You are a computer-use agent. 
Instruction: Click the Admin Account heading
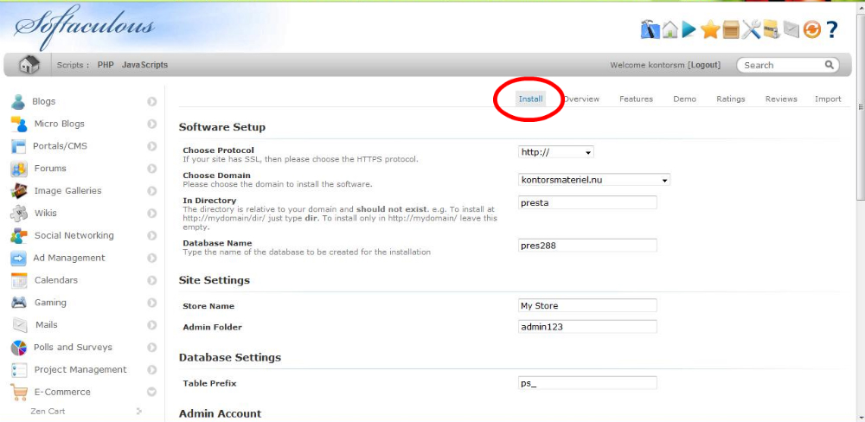point(220,413)
